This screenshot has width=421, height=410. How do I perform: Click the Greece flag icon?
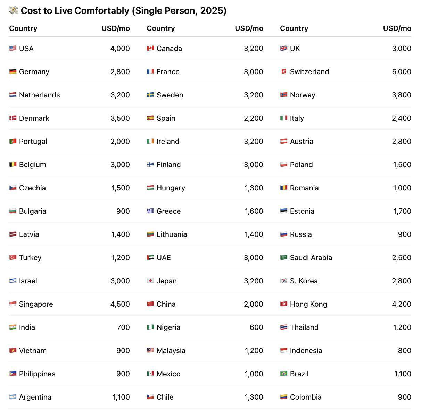(150, 211)
